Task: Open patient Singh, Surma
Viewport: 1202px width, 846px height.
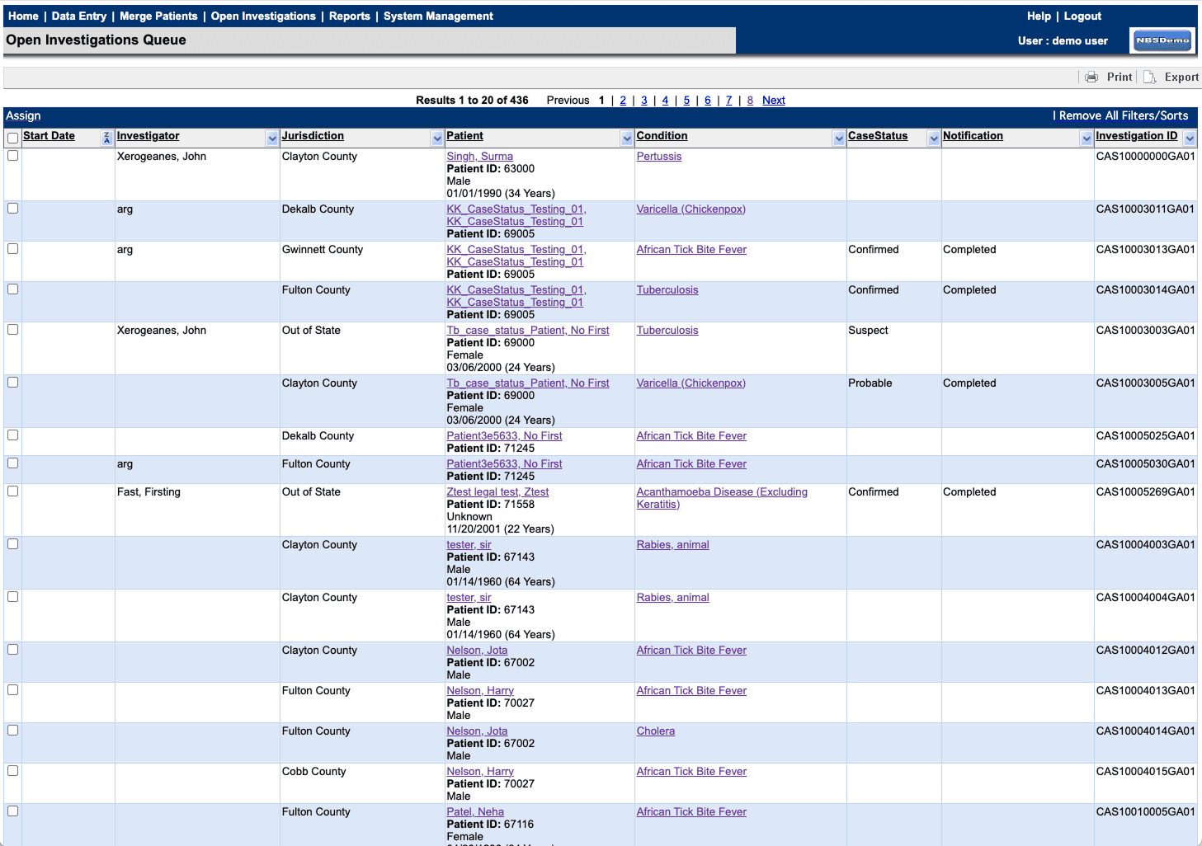Action: click(x=479, y=157)
